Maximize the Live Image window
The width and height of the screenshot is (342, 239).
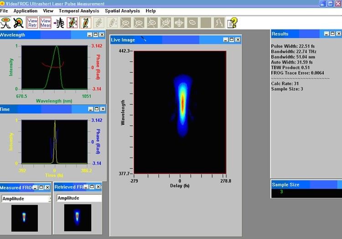[232, 40]
